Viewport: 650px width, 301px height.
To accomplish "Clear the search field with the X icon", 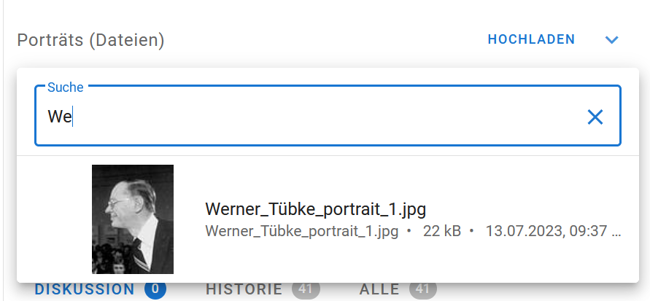I will tap(595, 117).
